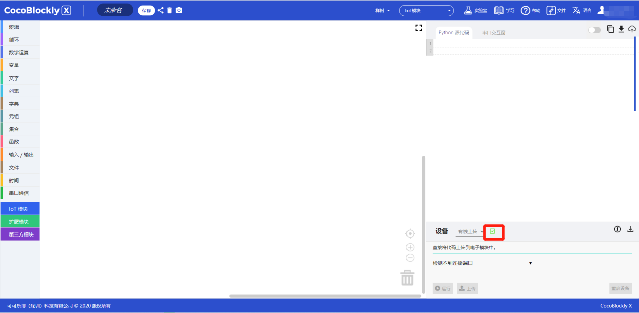Open the 样例 examples dropdown
639x313 pixels.
[x=383, y=10]
